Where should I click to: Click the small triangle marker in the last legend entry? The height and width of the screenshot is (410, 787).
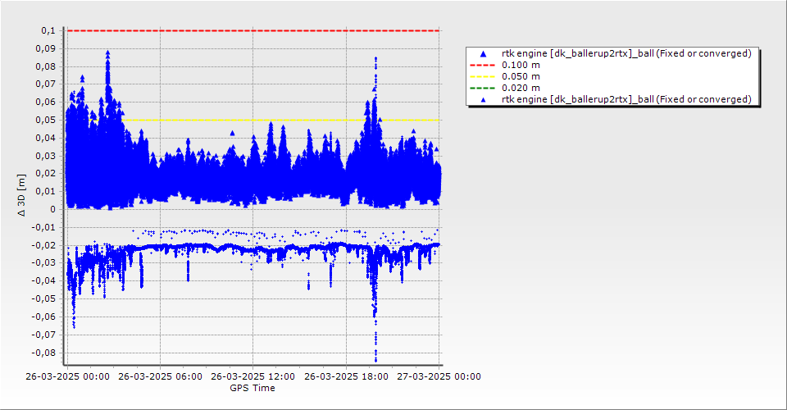click(x=483, y=99)
